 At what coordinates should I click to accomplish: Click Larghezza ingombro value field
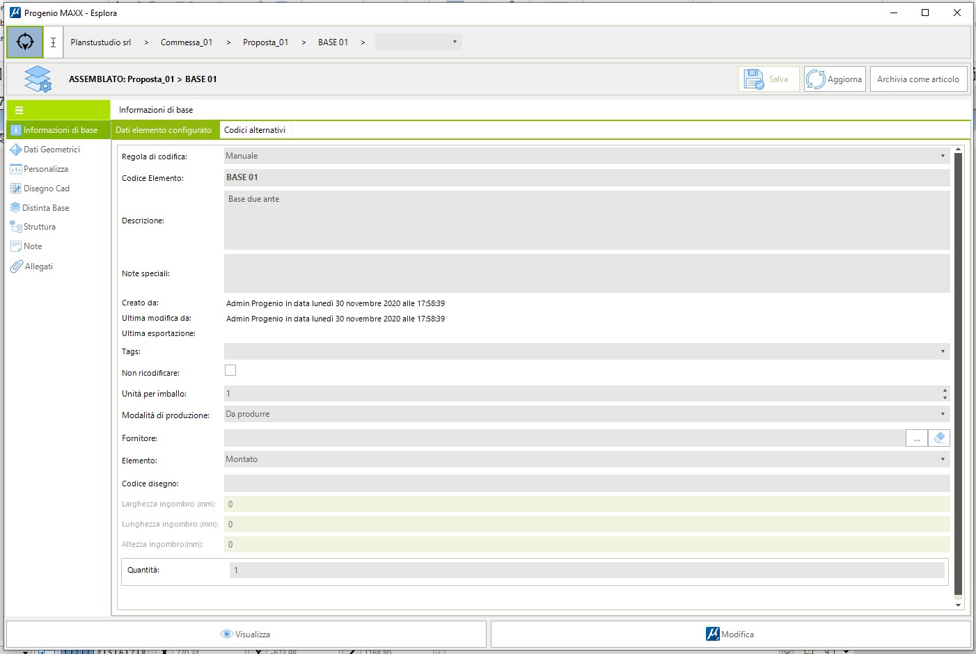(587, 504)
